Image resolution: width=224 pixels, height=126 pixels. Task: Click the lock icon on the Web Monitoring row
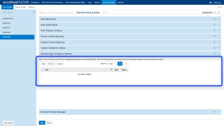pyautogui.click(x=214, y=19)
